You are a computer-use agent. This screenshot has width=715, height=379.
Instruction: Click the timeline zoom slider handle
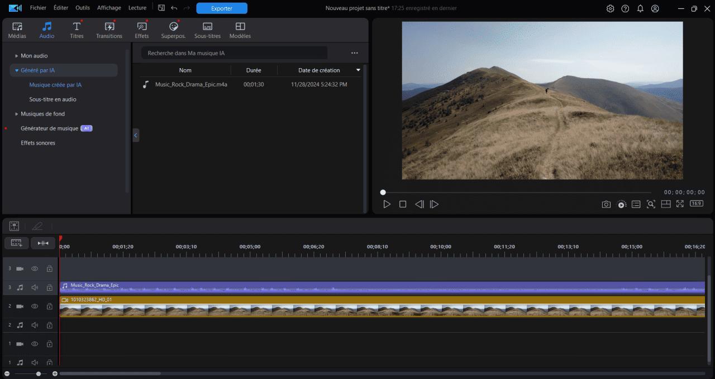click(38, 373)
